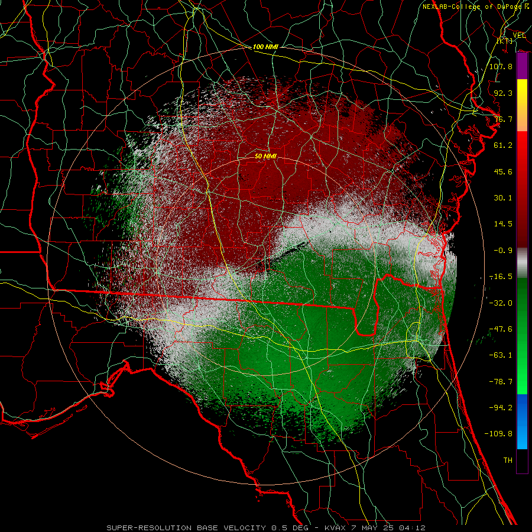Click the -94.2 velocity legend value
Viewport: 532px width, 532px height.
501,407
